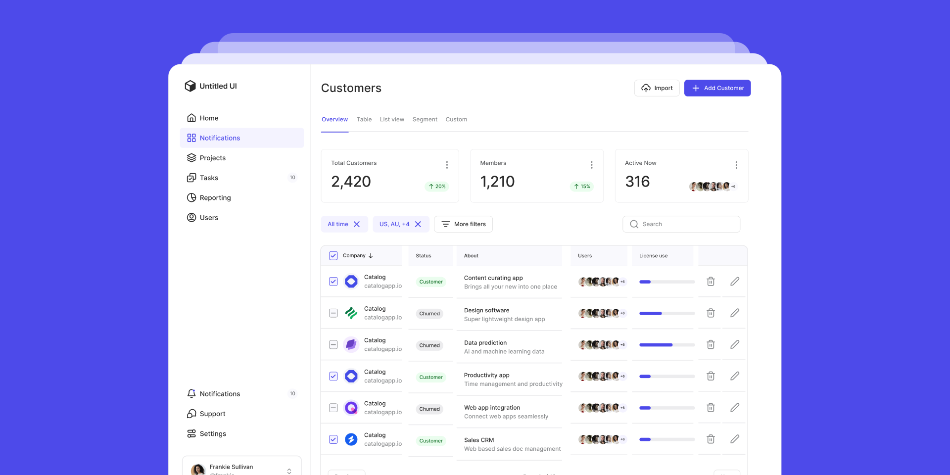The height and width of the screenshot is (475, 950).
Task: Switch to the List view tab
Action: pos(392,119)
